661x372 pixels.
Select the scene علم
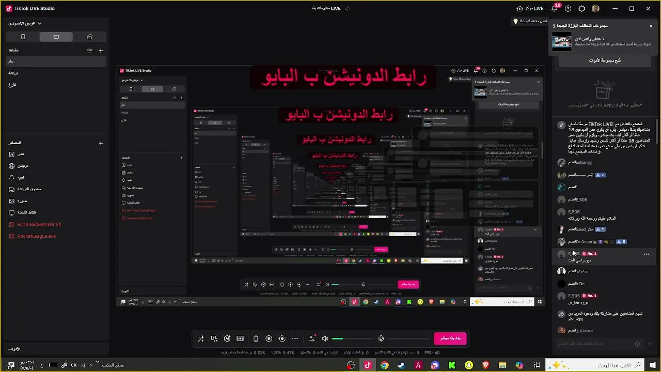(x=56, y=61)
